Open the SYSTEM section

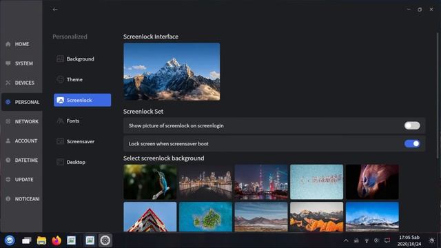21,63
